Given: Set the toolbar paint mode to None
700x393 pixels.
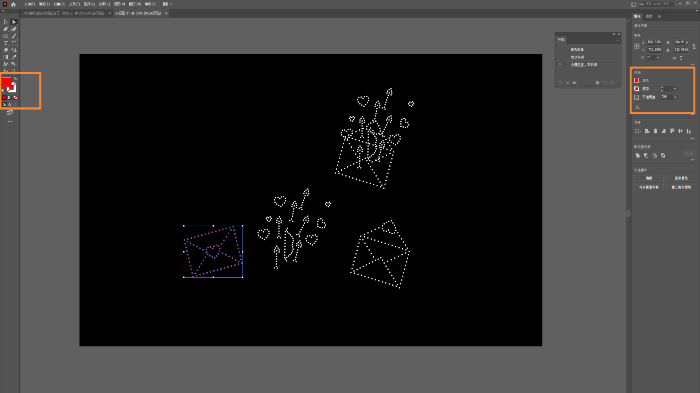Looking at the screenshot, I should pos(15,98).
